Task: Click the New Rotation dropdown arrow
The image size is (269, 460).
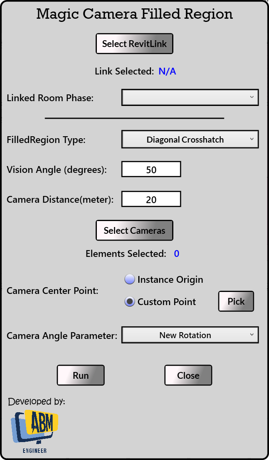Action: pos(251,335)
